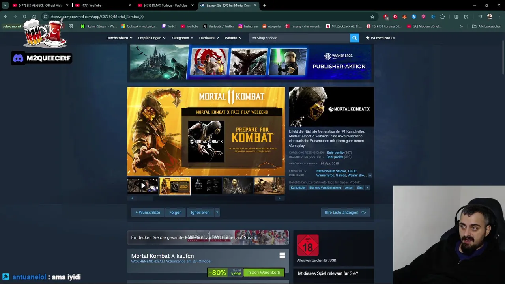
Task: Open the Sehr positiv (197) recent reviews link
Action: (x=339, y=153)
